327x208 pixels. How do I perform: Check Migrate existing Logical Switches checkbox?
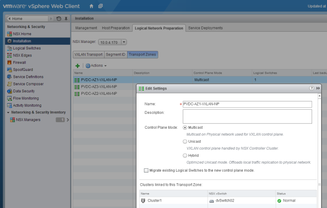tap(146, 170)
